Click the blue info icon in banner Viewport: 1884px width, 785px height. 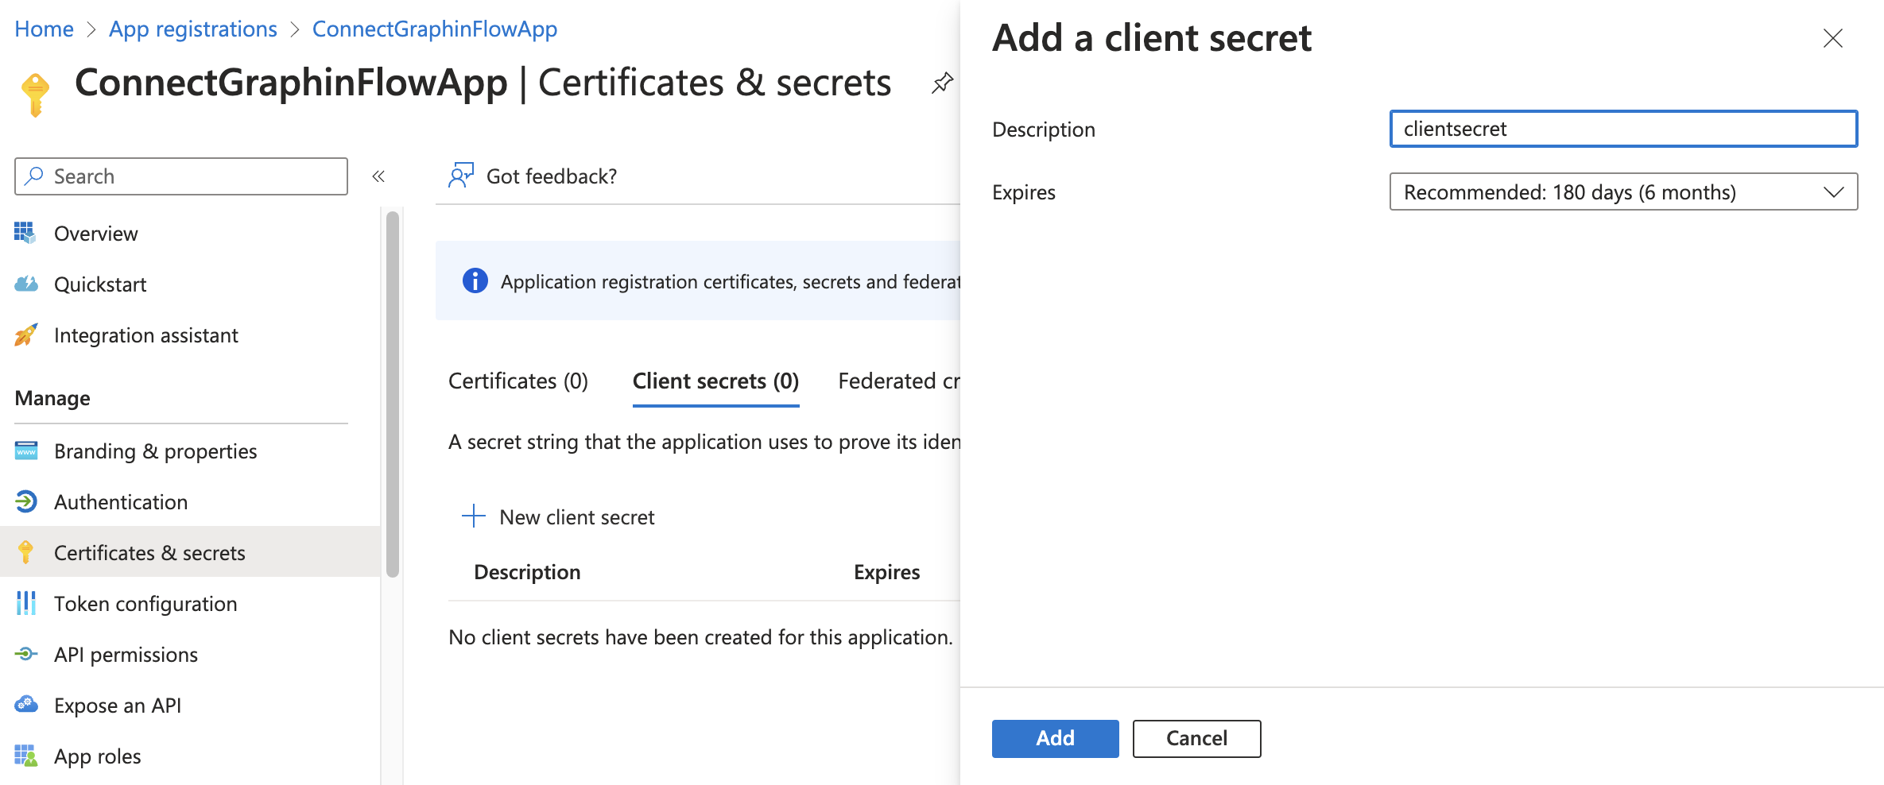point(475,280)
